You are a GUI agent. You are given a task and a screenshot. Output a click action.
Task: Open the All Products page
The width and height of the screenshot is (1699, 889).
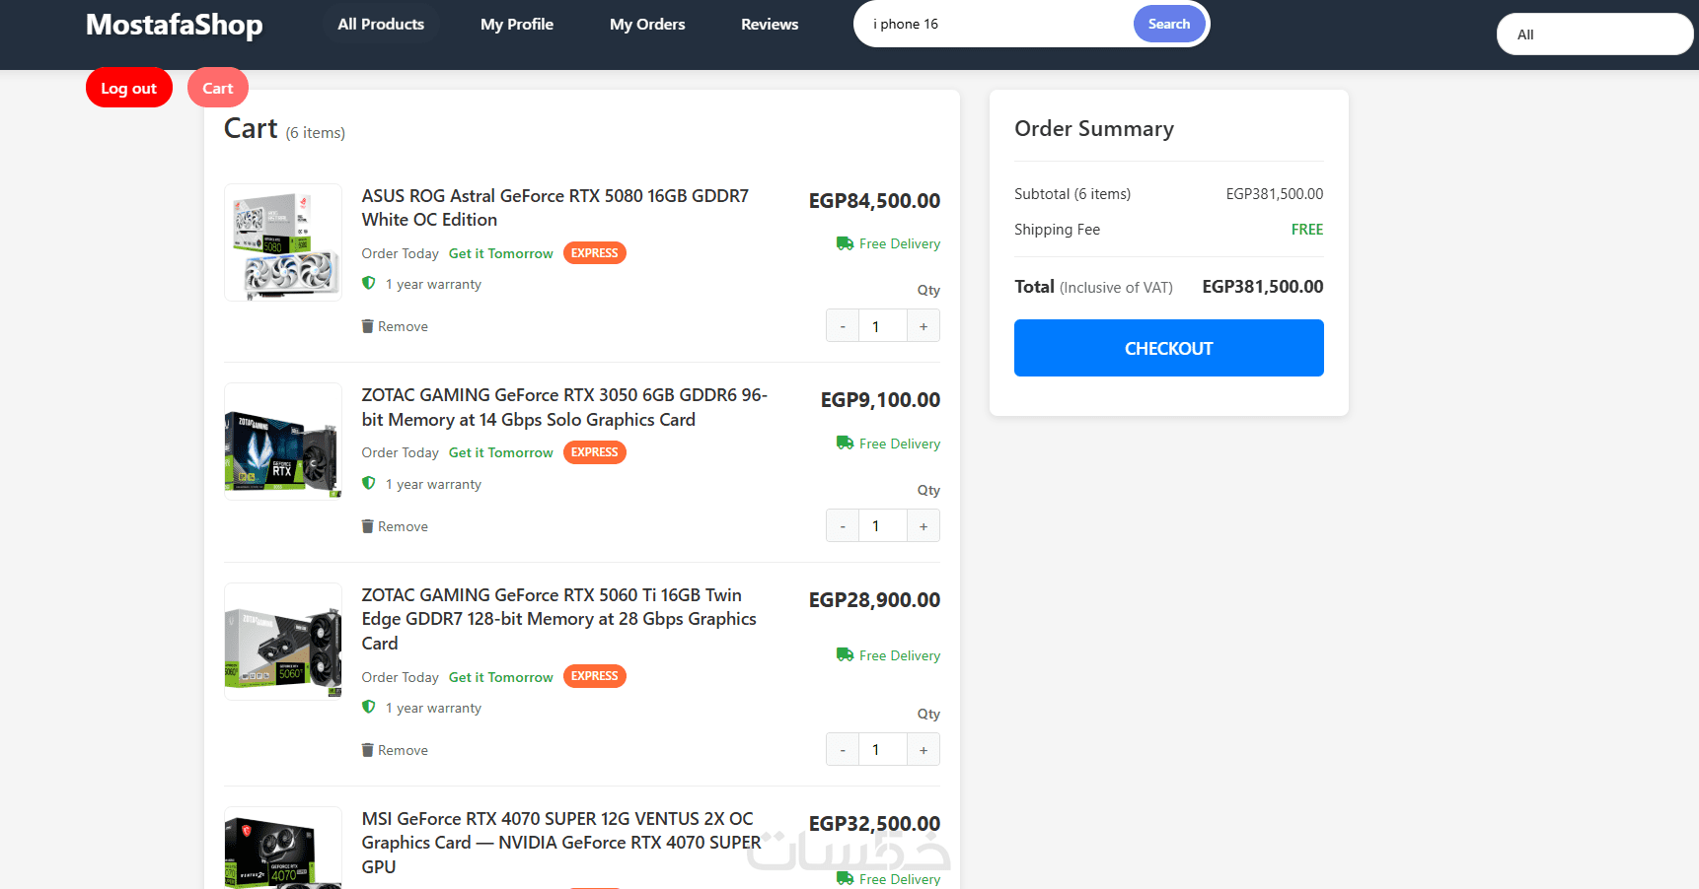[x=381, y=25]
